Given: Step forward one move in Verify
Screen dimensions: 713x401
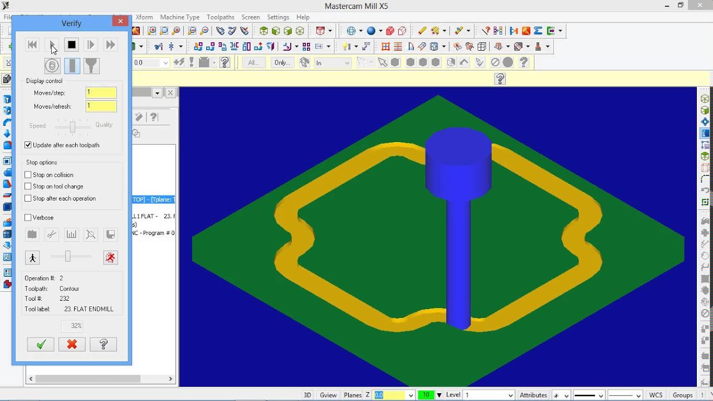Looking at the screenshot, I should [91, 45].
